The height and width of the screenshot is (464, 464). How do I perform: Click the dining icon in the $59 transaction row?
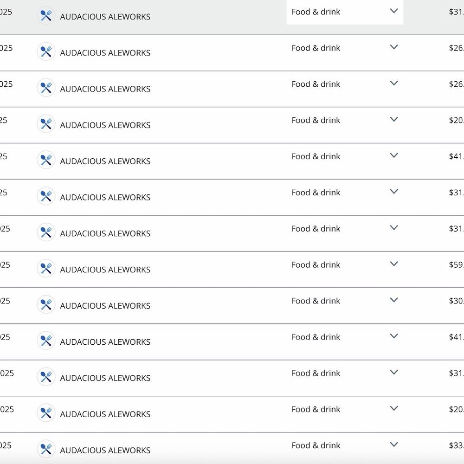pos(46,268)
